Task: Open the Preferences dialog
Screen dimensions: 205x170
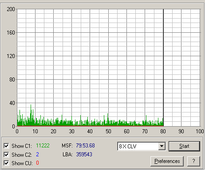Action: click(x=167, y=161)
